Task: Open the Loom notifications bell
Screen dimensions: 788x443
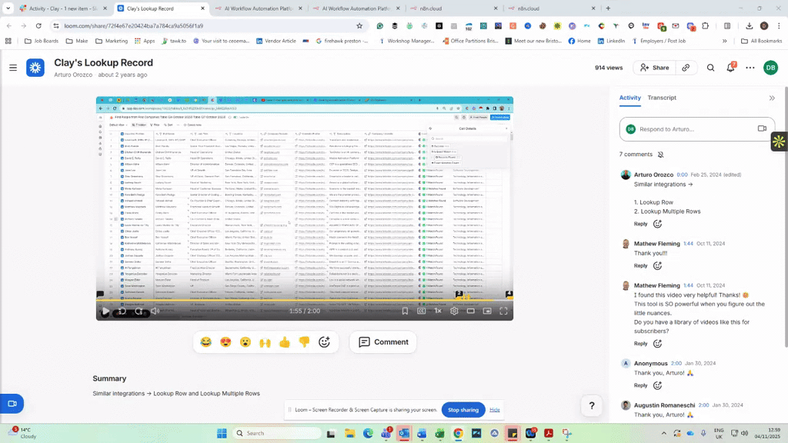Action: (730, 68)
